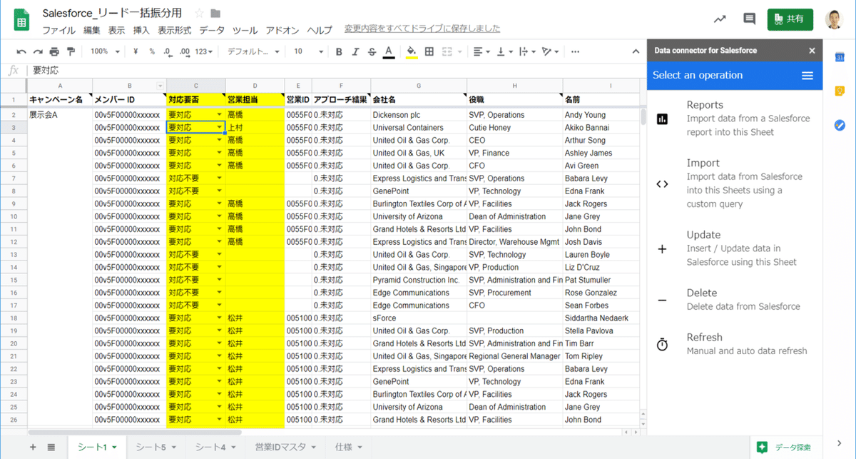Click the user account avatar

(834, 19)
